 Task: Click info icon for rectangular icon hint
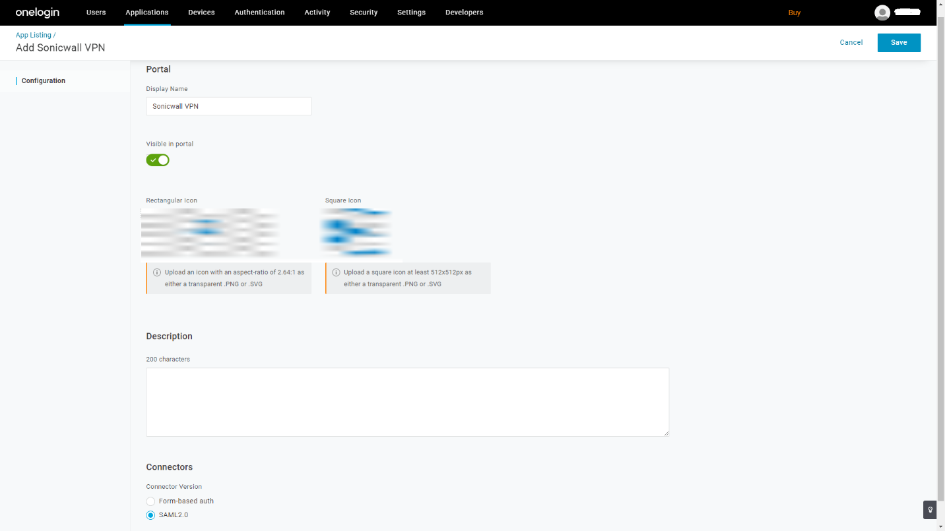157,272
